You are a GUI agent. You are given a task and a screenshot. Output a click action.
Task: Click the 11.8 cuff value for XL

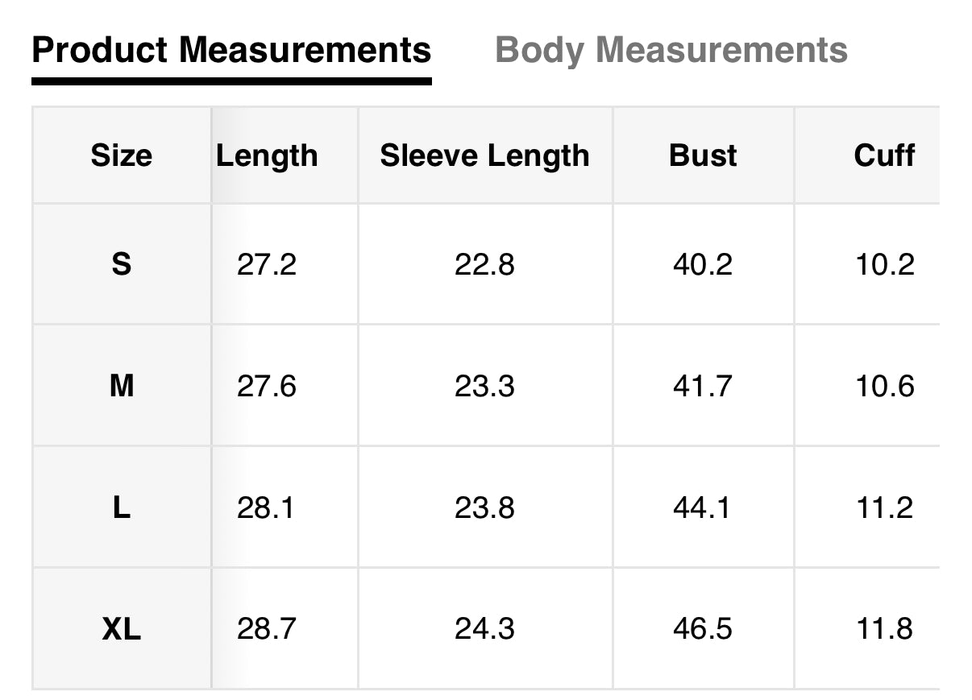[x=884, y=629]
